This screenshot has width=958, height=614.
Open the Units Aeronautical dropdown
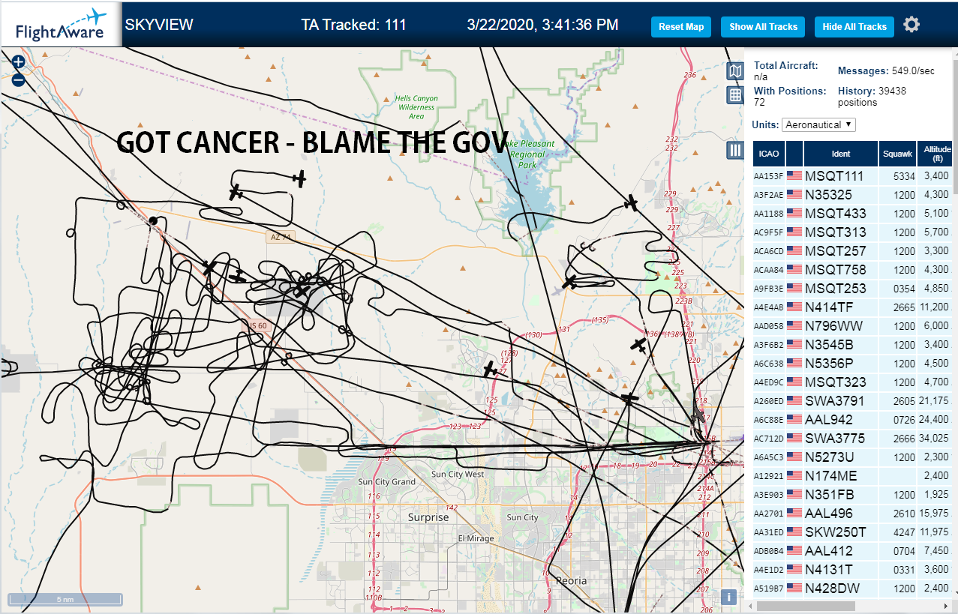coord(818,124)
